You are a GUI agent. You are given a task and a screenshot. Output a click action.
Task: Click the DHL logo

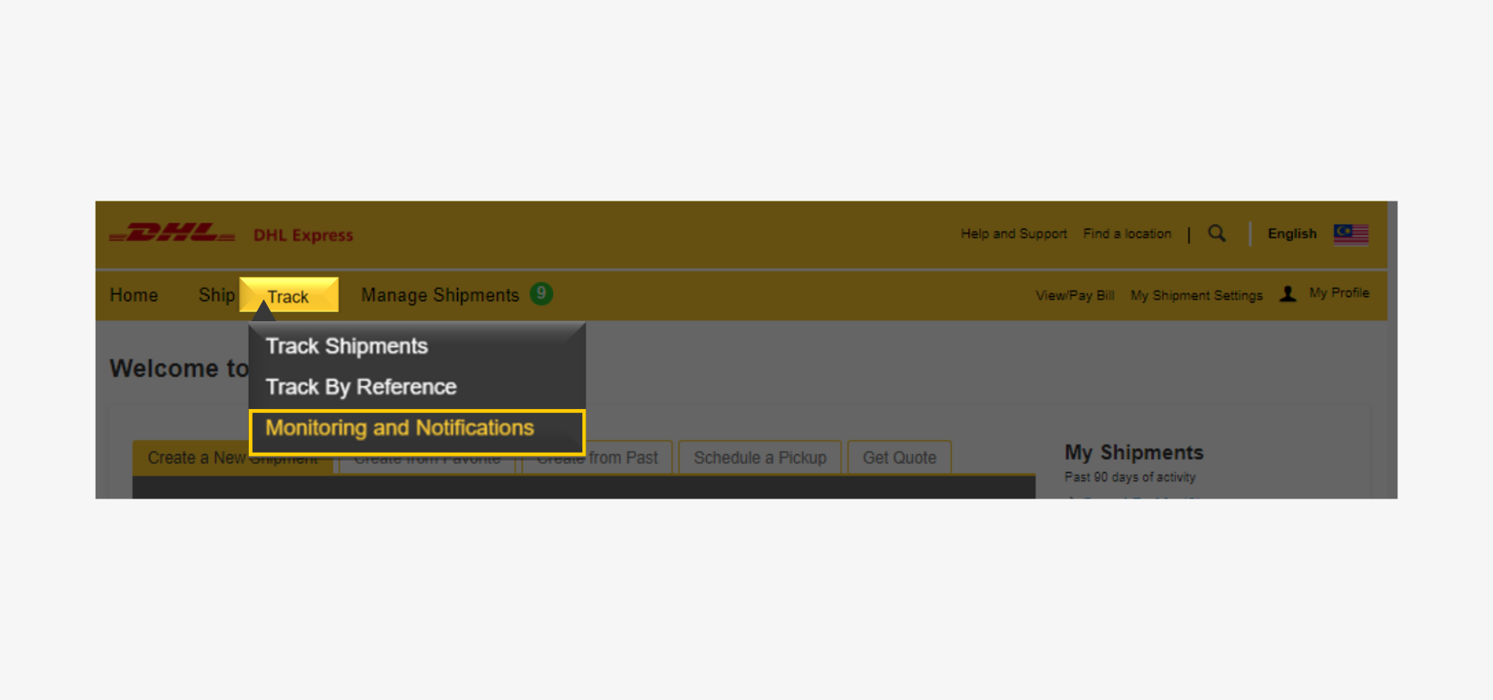172,233
